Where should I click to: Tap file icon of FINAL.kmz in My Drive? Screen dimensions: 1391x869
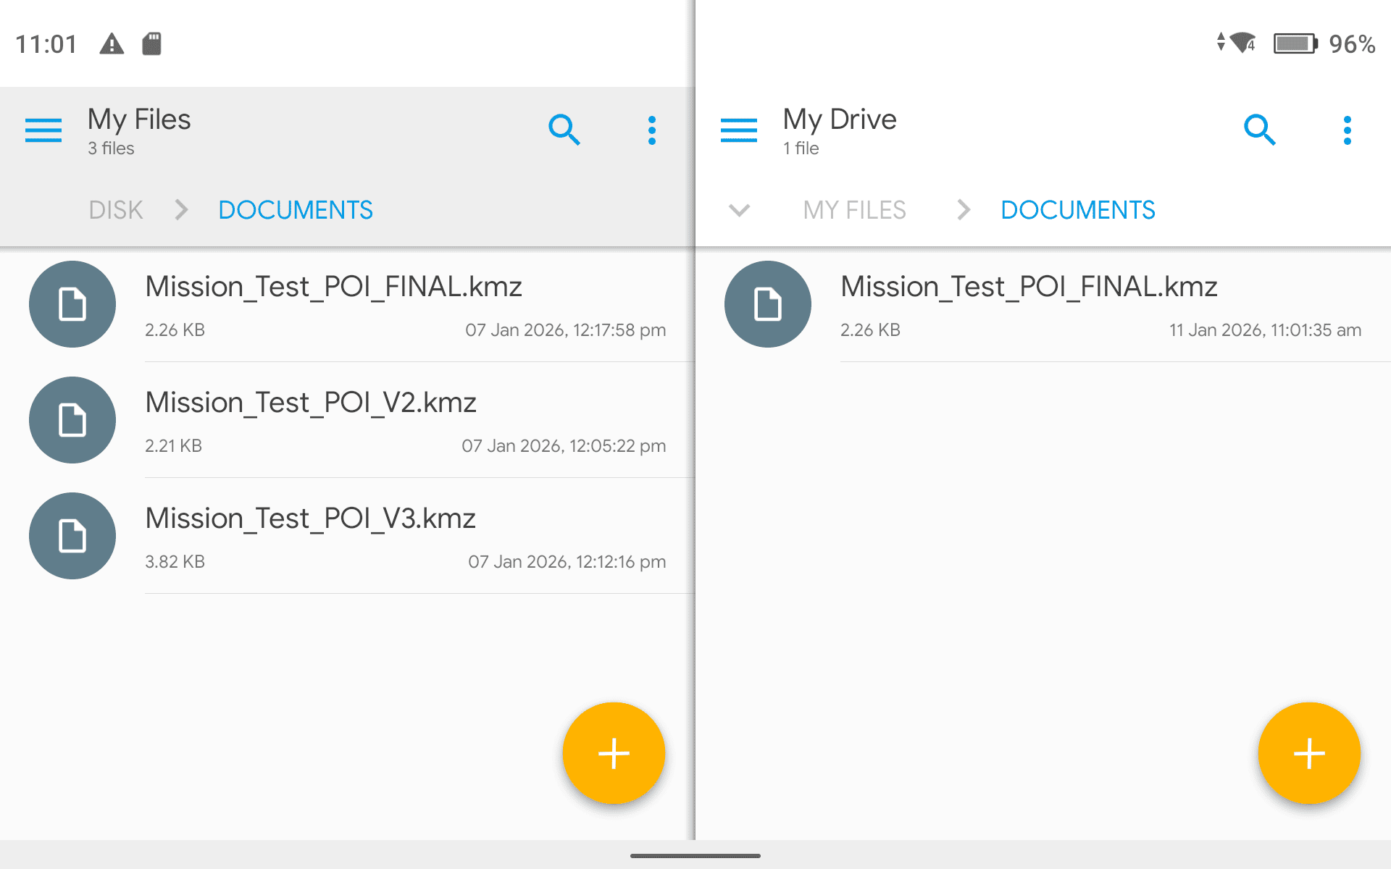pyautogui.click(x=768, y=304)
